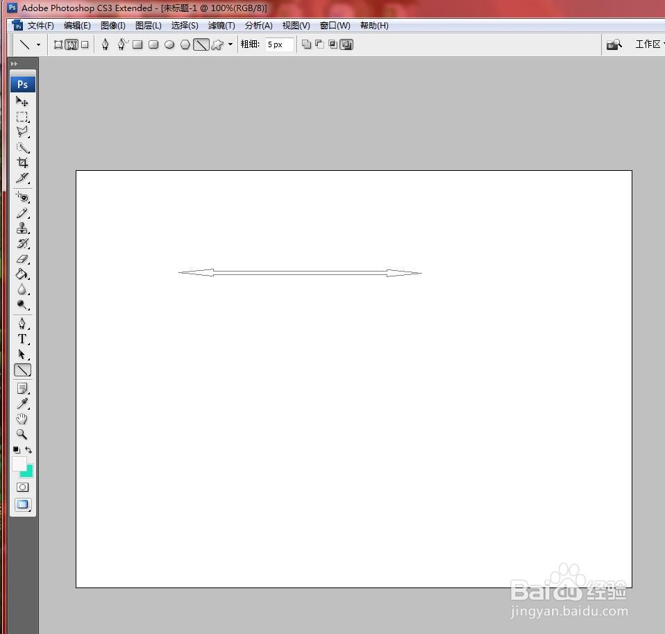This screenshot has height=634, width=665.
Task: Open the 图像(I) menu
Action: 113,26
